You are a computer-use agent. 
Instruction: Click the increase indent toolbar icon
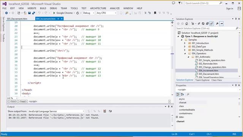149,13
